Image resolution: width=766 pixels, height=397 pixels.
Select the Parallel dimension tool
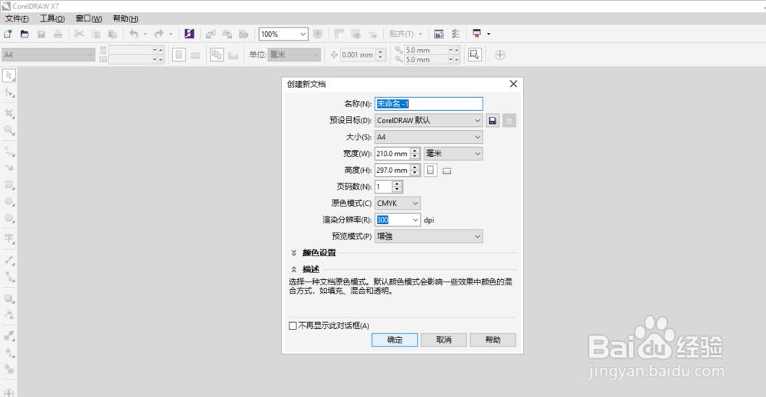click(x=9, y=260)
